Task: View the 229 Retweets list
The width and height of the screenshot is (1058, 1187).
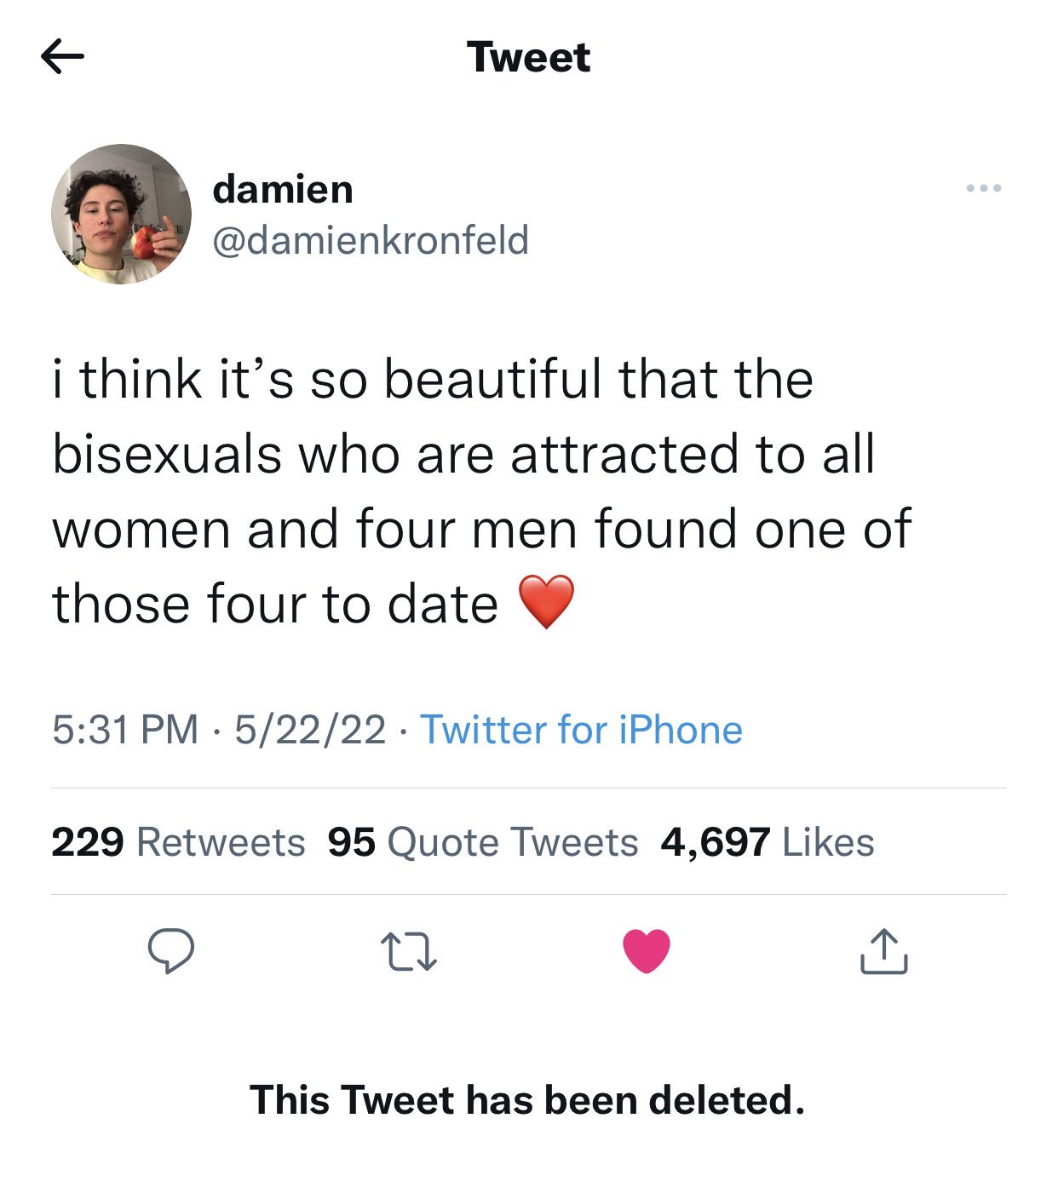Action: pyautogui.click(x=178, y=842)
